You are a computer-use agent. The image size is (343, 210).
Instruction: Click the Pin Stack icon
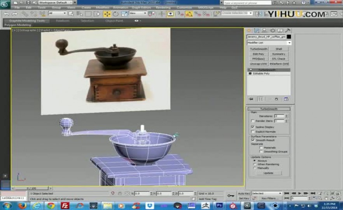(251, 99)
